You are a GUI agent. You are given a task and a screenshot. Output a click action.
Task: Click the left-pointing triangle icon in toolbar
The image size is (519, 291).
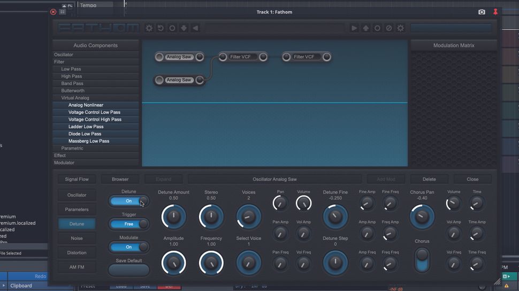coord(195,28)
